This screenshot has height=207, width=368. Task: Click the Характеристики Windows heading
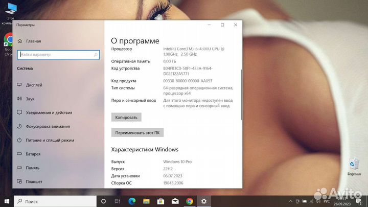[145, 149]
